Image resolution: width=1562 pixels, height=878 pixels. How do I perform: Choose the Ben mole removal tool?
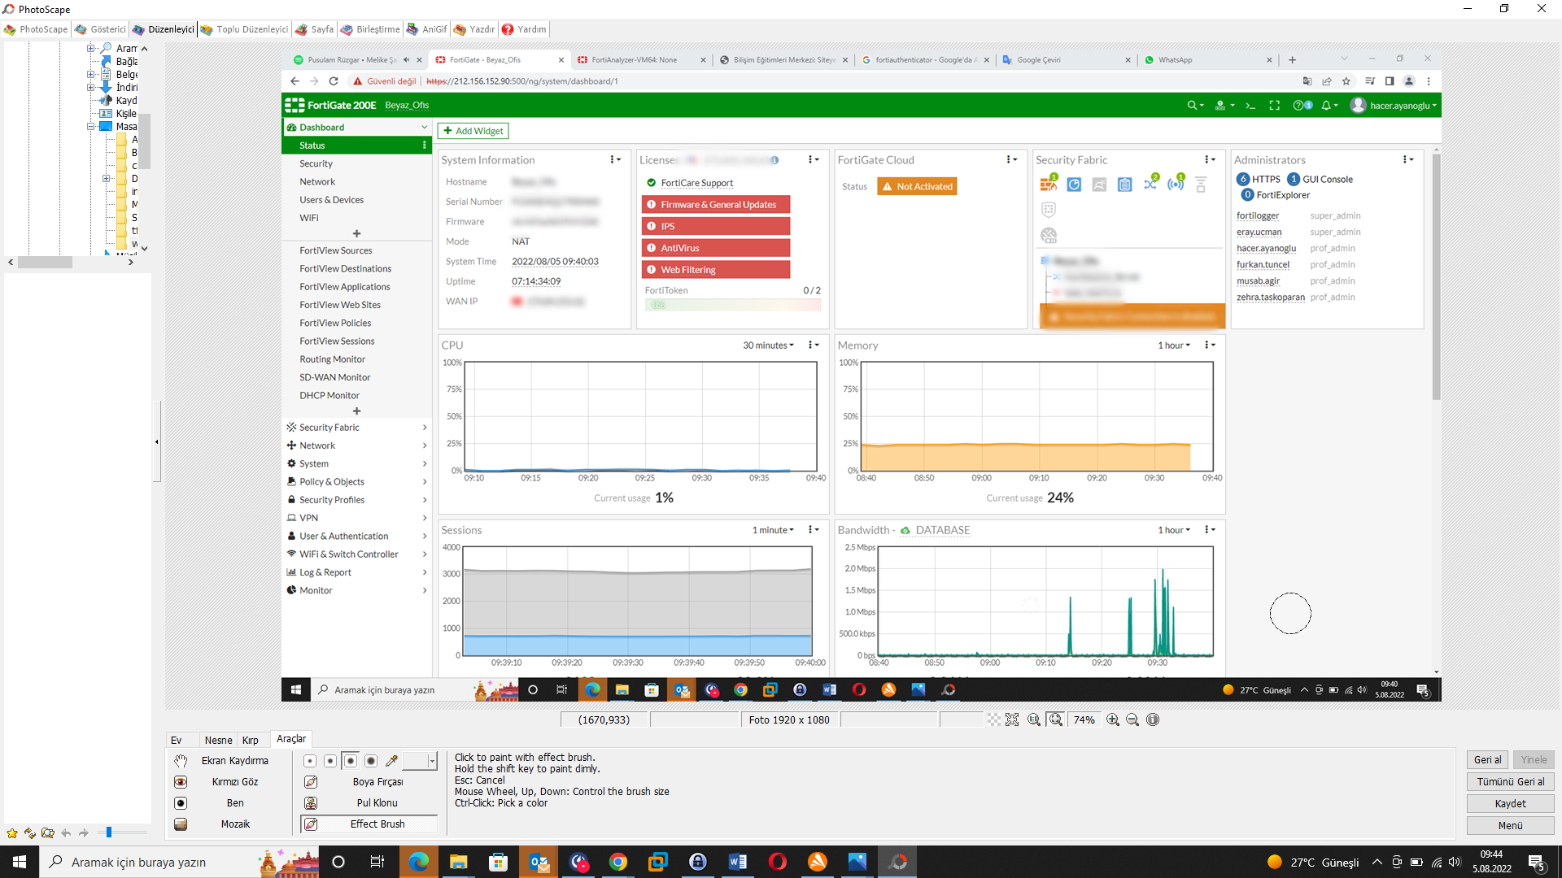coord(224,803)
